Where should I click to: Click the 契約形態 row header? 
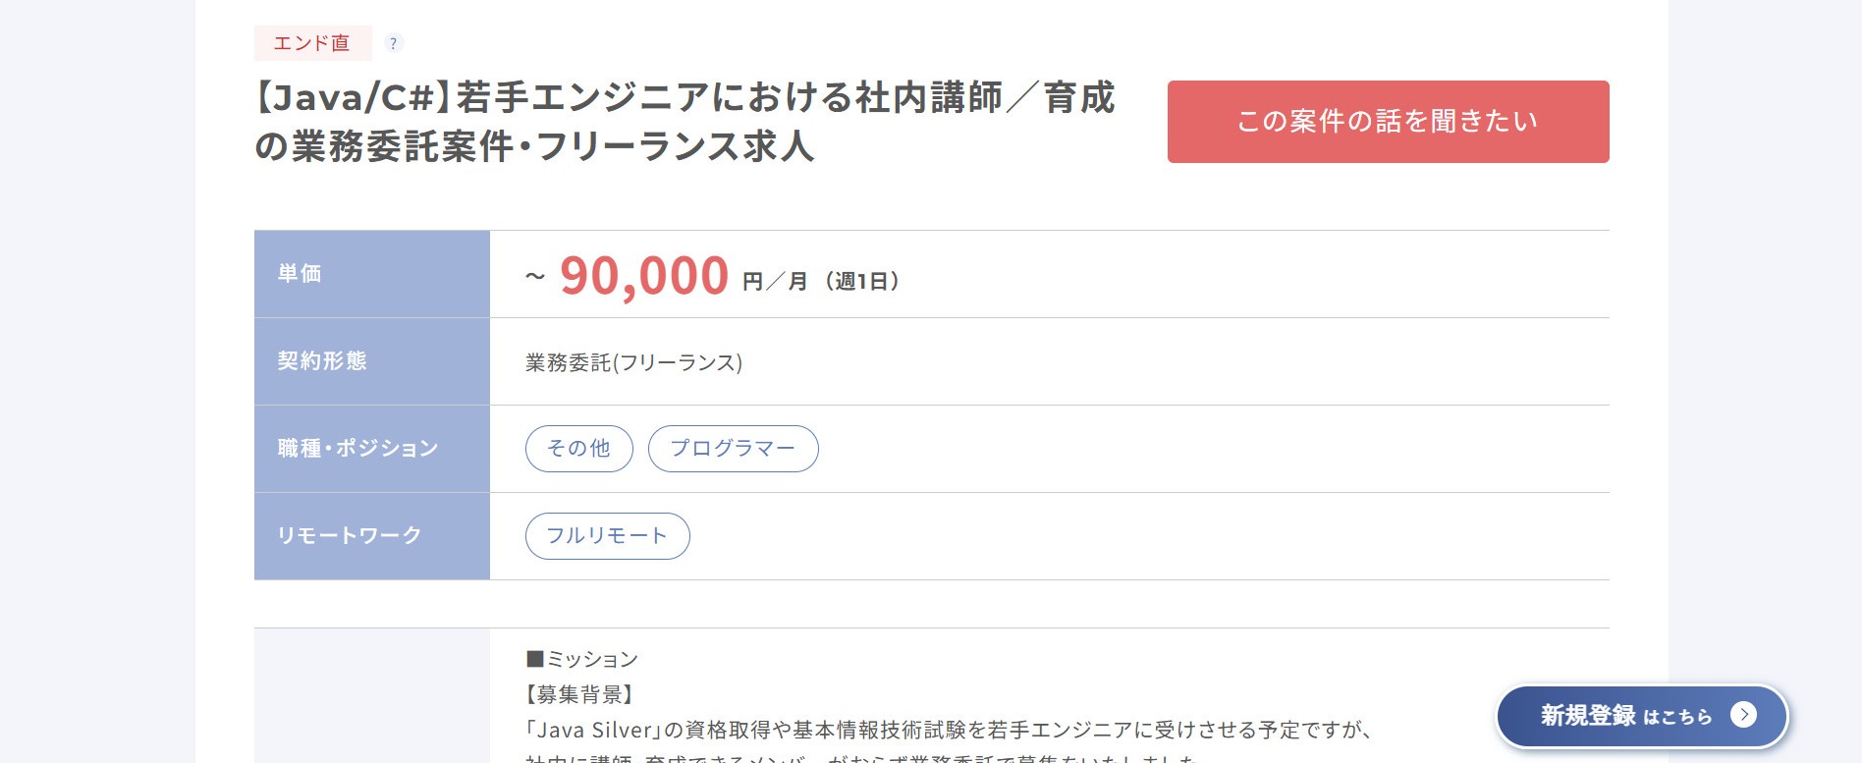(322, 361)
